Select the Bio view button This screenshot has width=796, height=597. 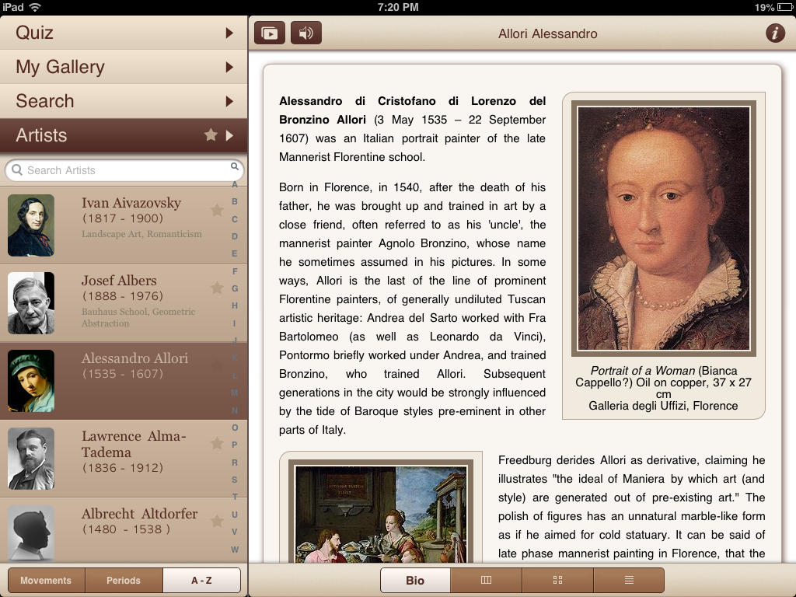click(415, 581)
